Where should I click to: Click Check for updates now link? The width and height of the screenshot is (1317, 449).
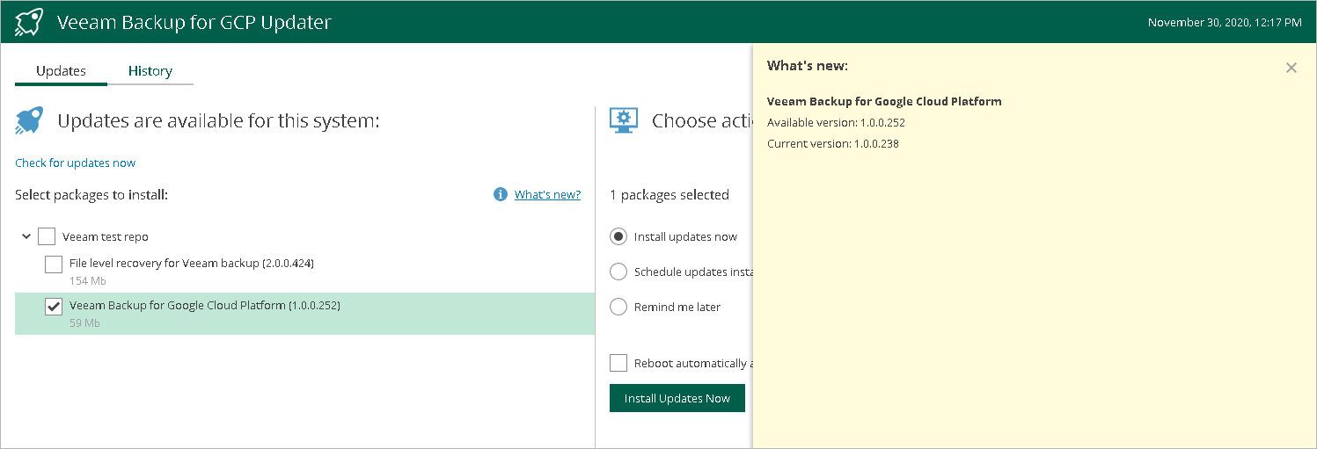click(76, 163)
